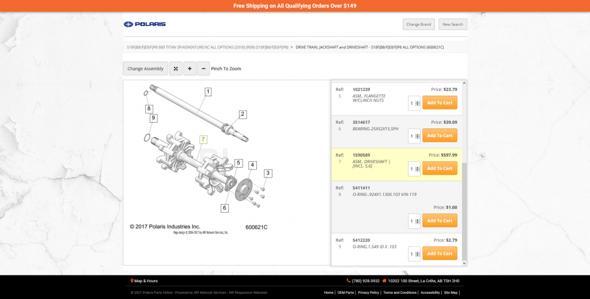The image size is (590, 299).
Task: Adjust quantity stepper for driveshaft 1590589
Action: pyautogui.click(x=418, y=169)
